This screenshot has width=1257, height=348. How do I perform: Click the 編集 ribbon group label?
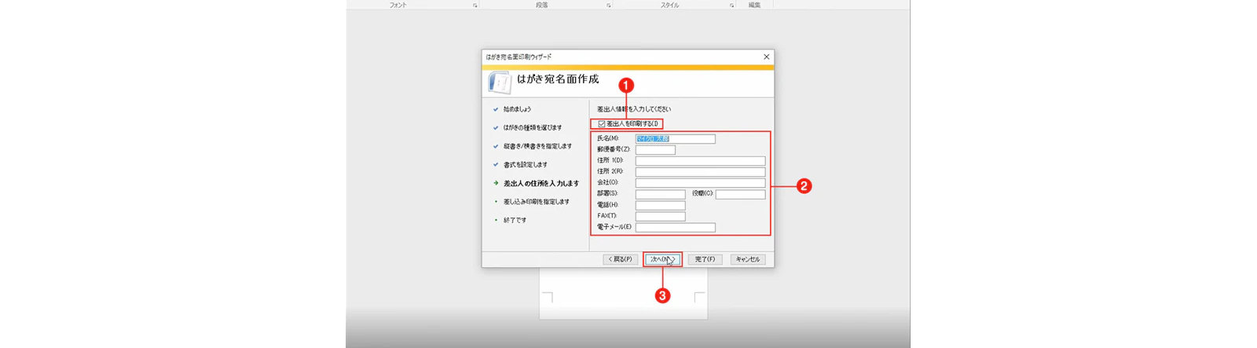click(754, 5)
